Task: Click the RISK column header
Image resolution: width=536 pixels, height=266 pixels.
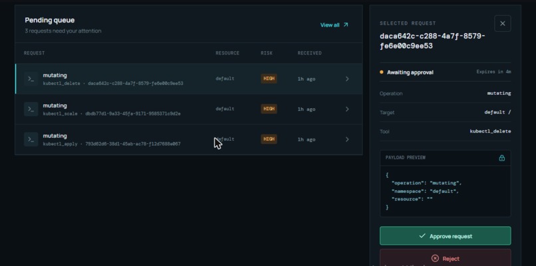Action: point(267,53)
